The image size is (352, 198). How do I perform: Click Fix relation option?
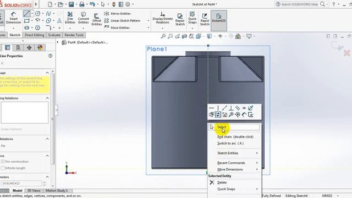tap(3, 146)
